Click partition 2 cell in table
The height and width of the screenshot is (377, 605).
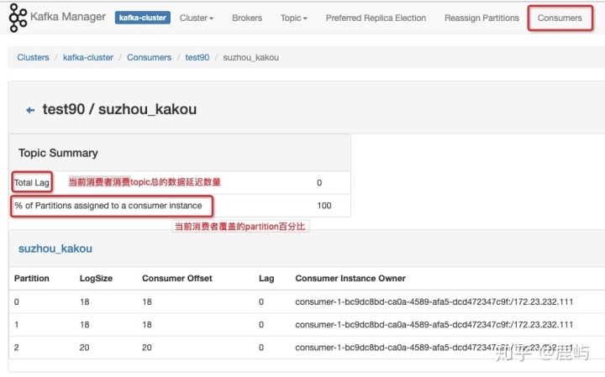17,348
